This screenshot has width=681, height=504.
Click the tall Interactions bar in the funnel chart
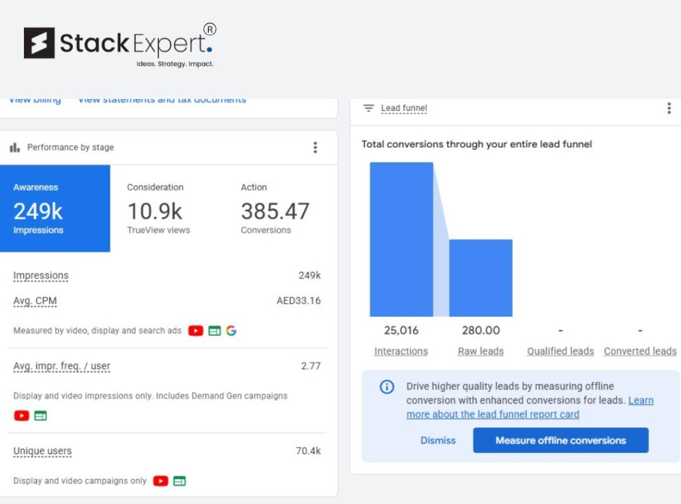click(x=400, y=239)
